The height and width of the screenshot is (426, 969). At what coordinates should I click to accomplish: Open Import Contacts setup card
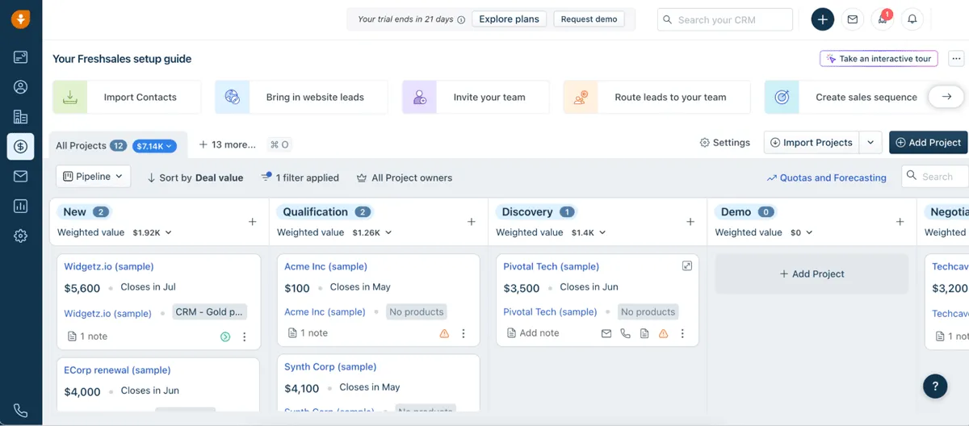point(127,97)
